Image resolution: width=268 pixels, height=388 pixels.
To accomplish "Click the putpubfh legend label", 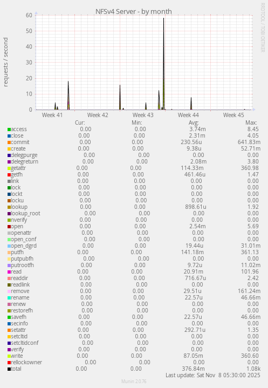I will (x=22, y=258).
